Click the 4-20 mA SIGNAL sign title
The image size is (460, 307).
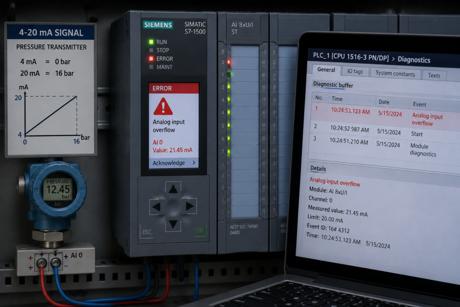(51, 32)
